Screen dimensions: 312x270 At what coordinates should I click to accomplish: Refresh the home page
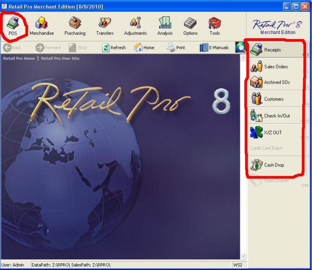coord(114,48)
